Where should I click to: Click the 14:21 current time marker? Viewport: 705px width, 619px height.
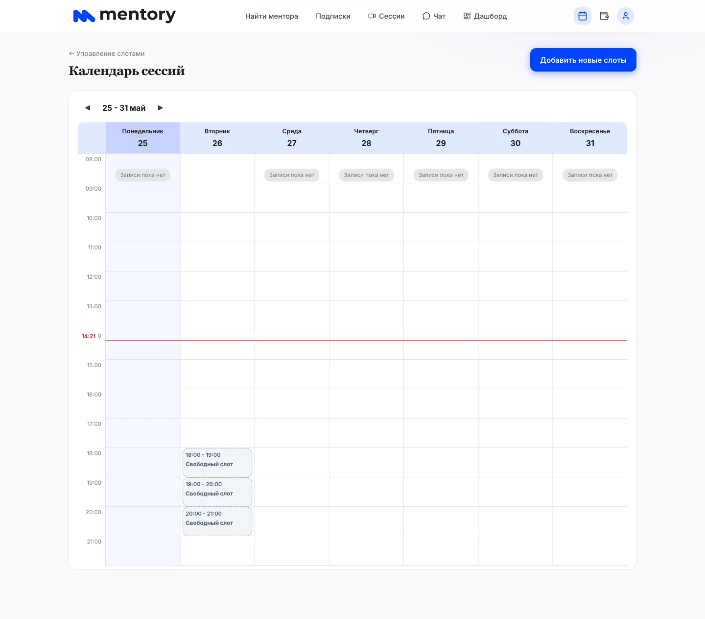pos(89,336)
